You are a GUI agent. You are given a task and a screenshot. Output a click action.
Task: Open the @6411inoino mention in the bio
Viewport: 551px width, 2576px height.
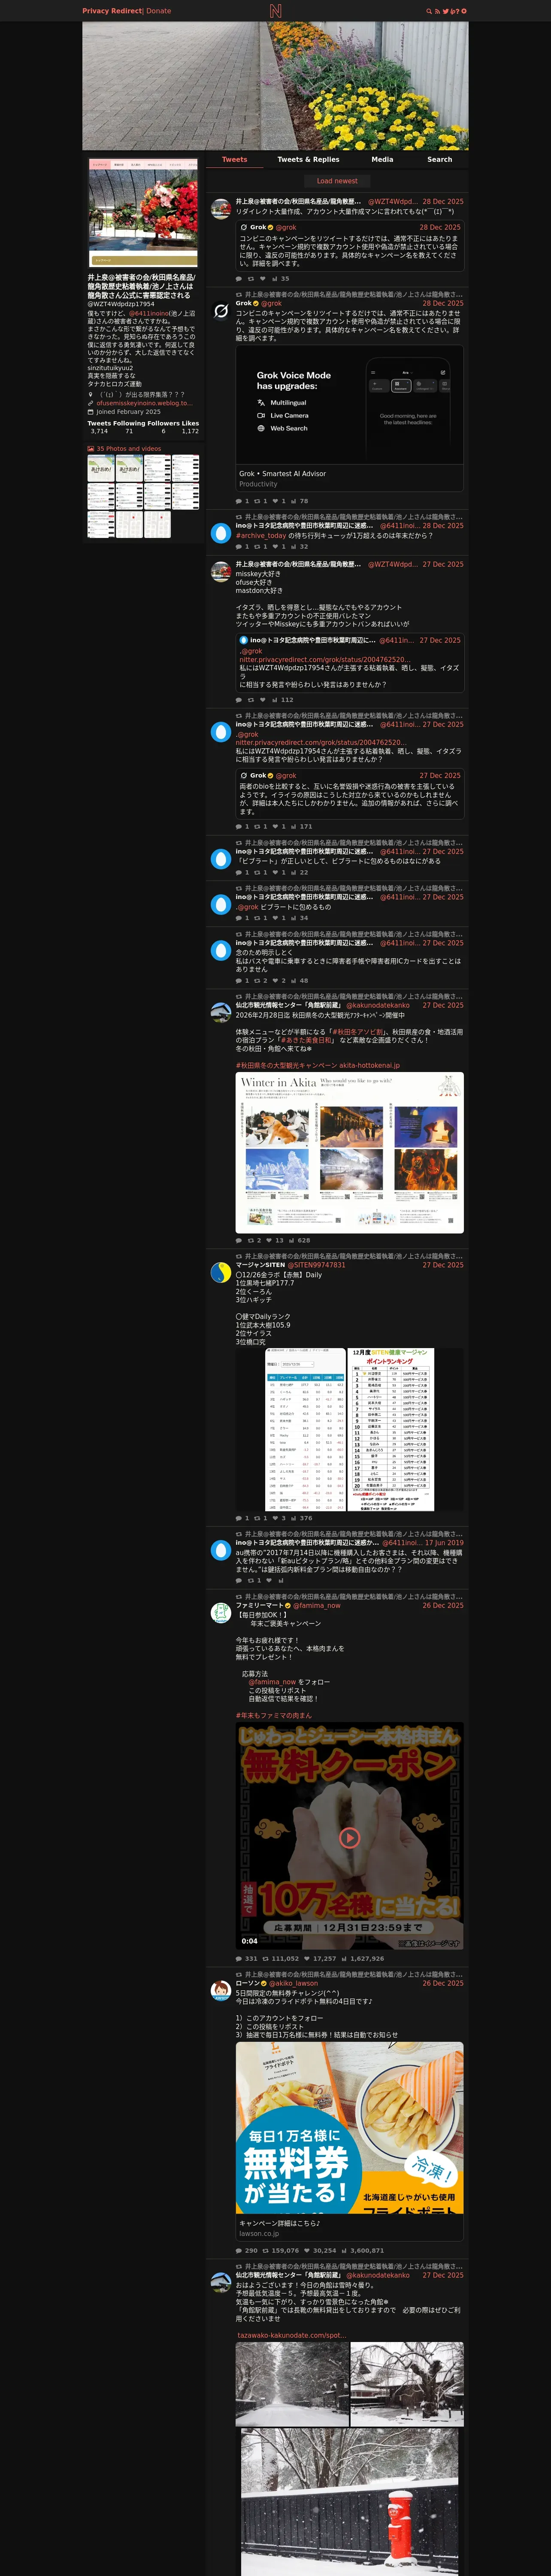tap(148, 313)
